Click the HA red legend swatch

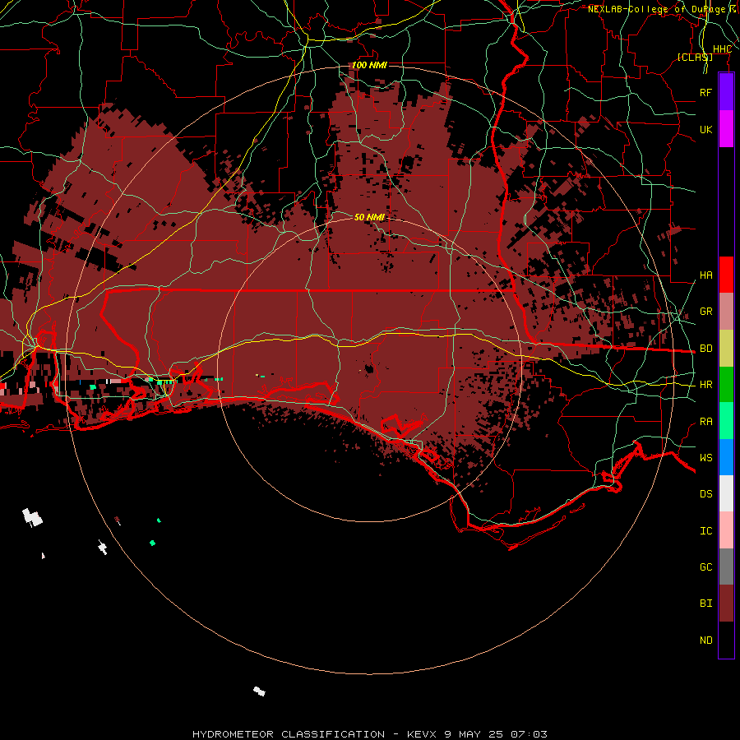[726, 275]
